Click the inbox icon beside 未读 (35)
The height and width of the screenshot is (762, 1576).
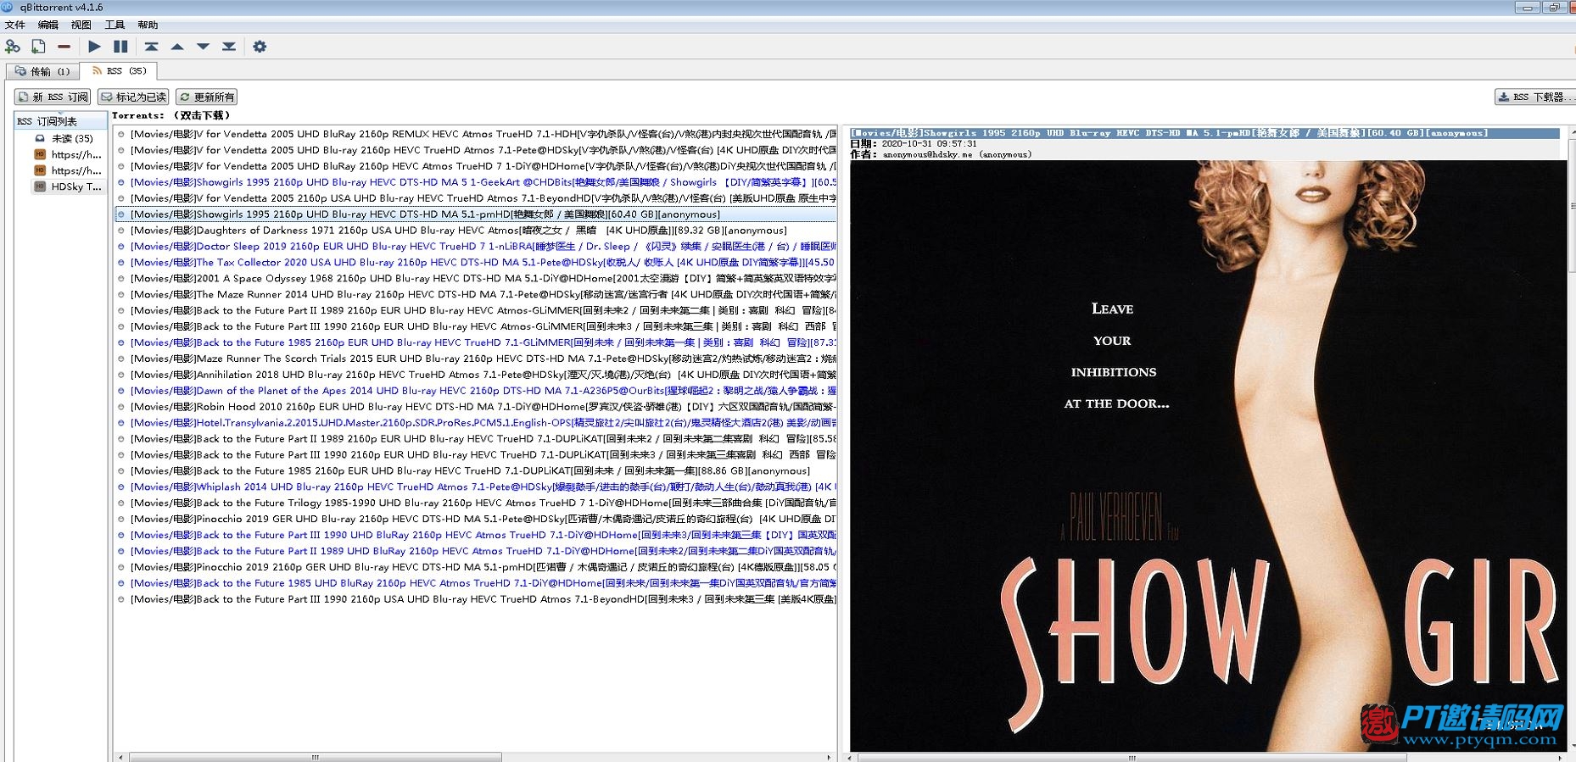(x=40, y=138)
